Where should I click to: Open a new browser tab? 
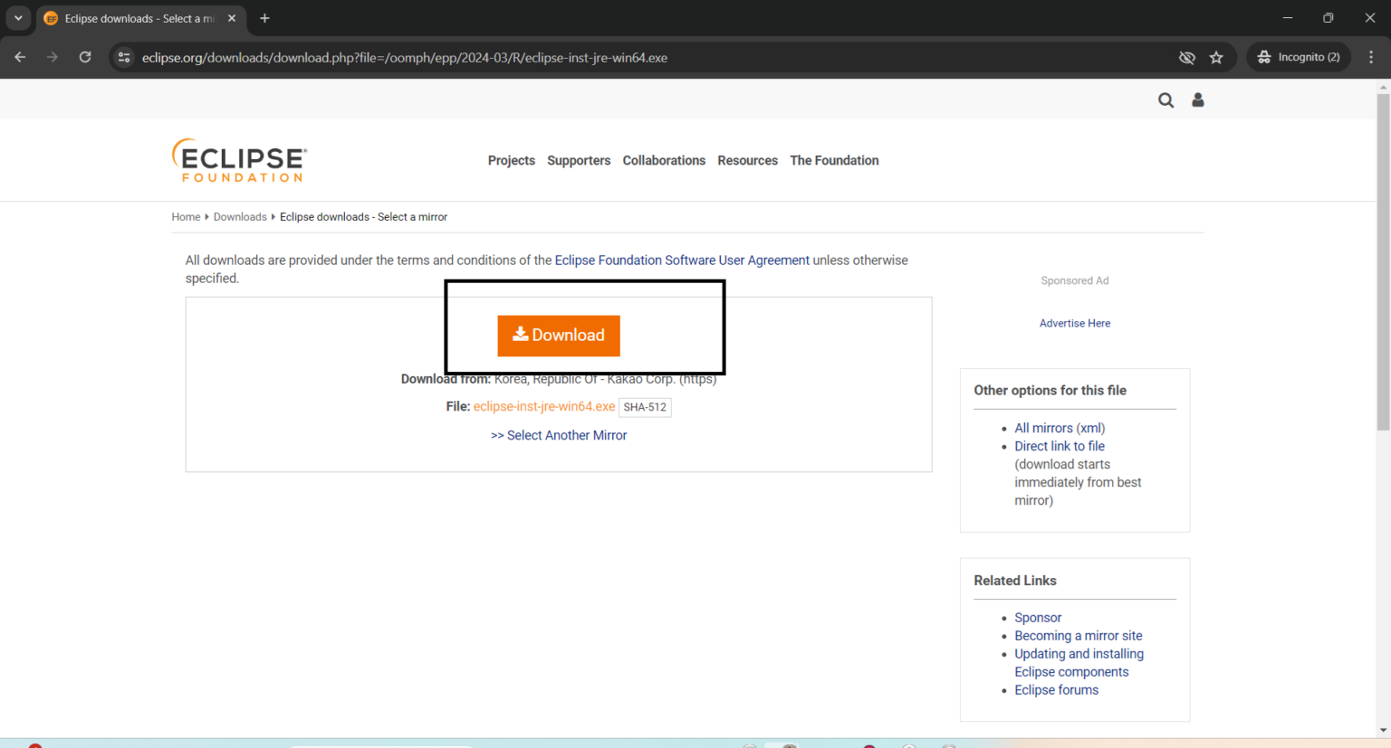[x=264, y=18]
